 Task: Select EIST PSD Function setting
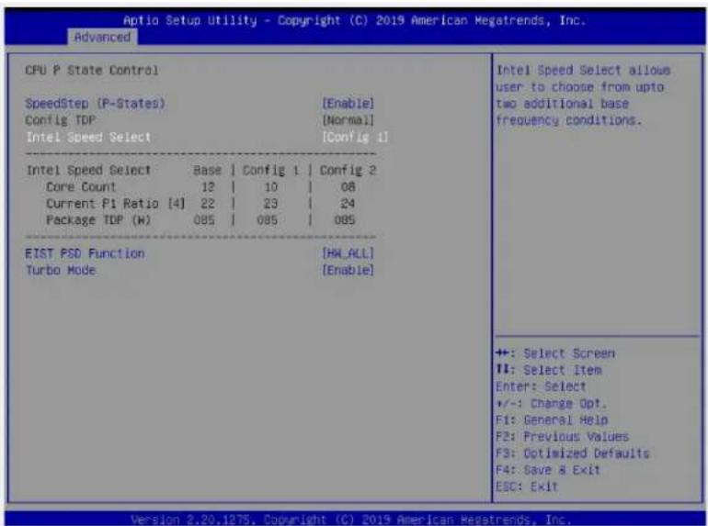(x=85, y=253)
